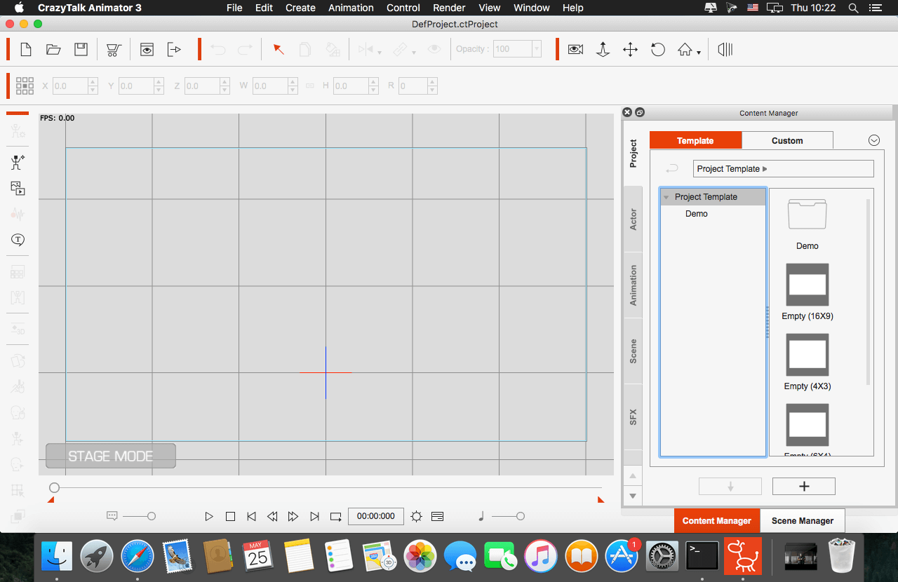Click the 00:00:000 timecode field
The height and width of the screenshot is (582, 898).
point(376,516)
